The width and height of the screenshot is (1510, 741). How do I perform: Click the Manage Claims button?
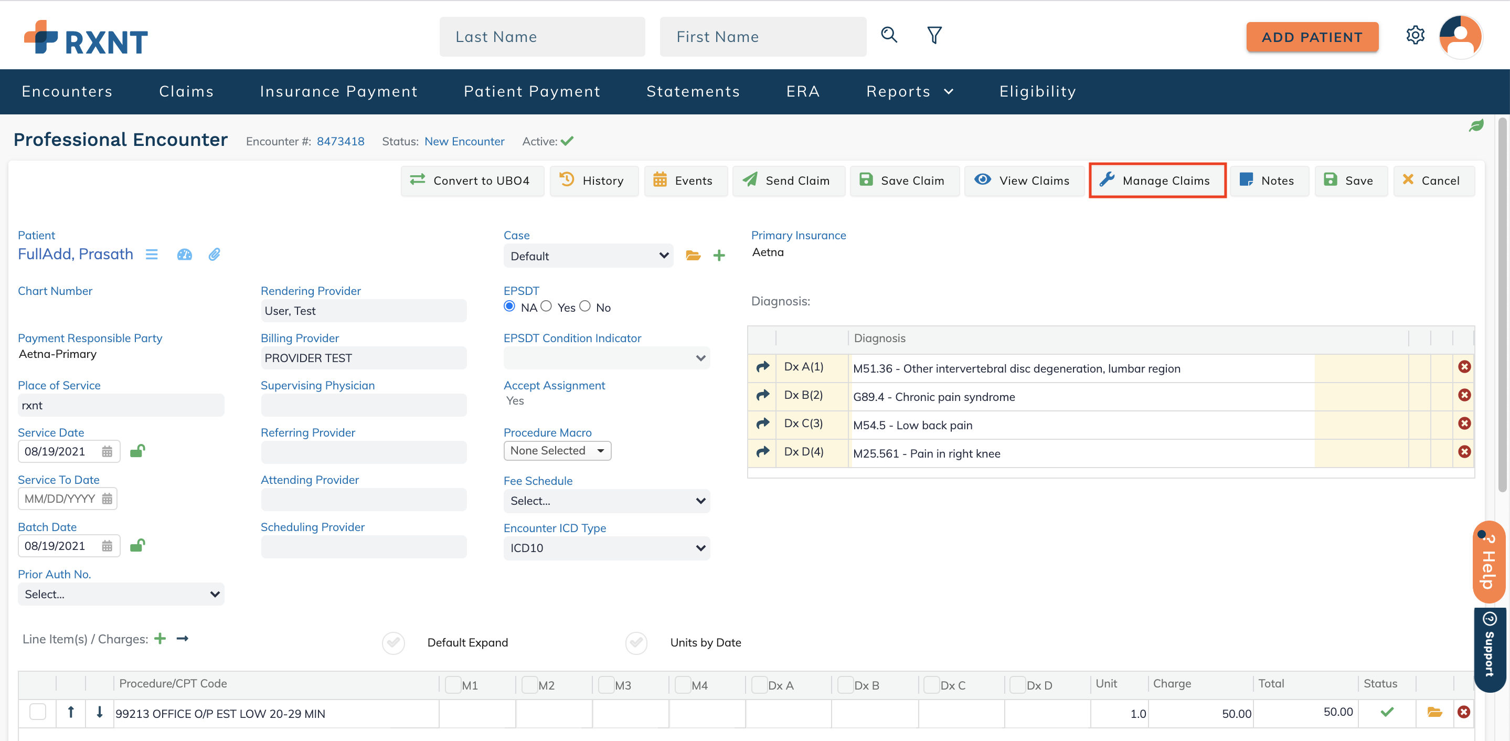click(x=1157, y=181)
